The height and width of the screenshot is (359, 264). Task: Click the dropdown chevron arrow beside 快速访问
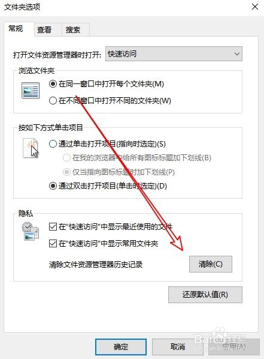click(237, 54)
